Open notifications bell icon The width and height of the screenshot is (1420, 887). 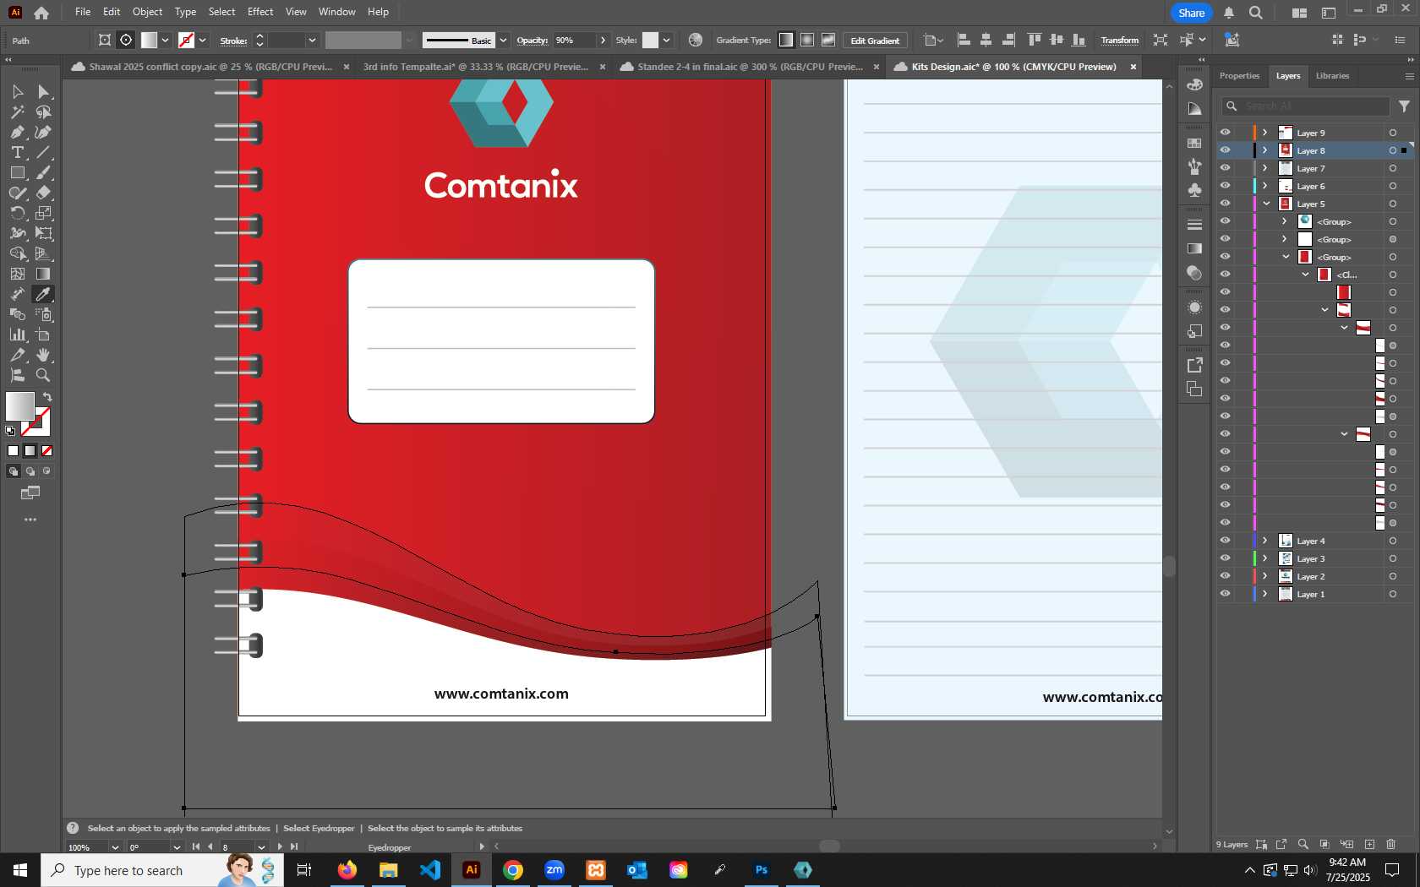coord(1229,13)
